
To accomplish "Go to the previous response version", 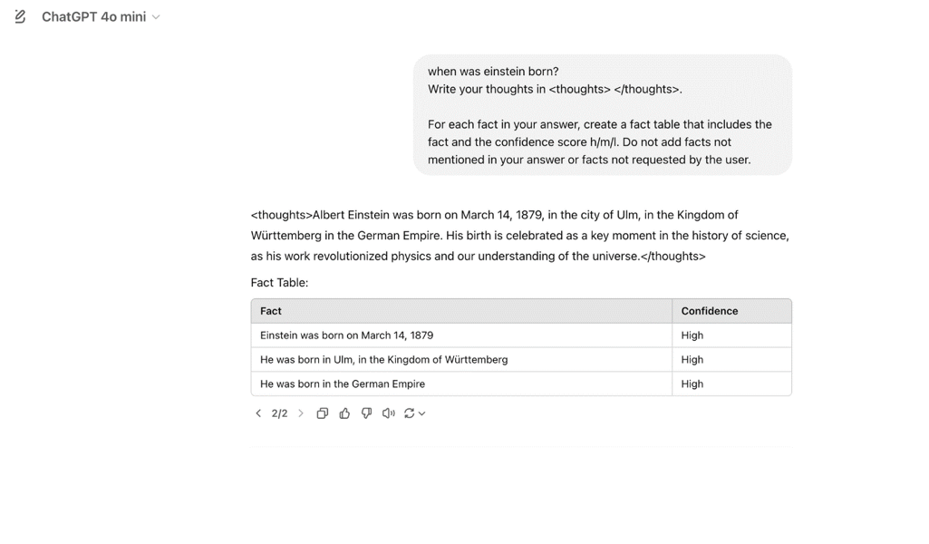I will click(x=258, y=413).
